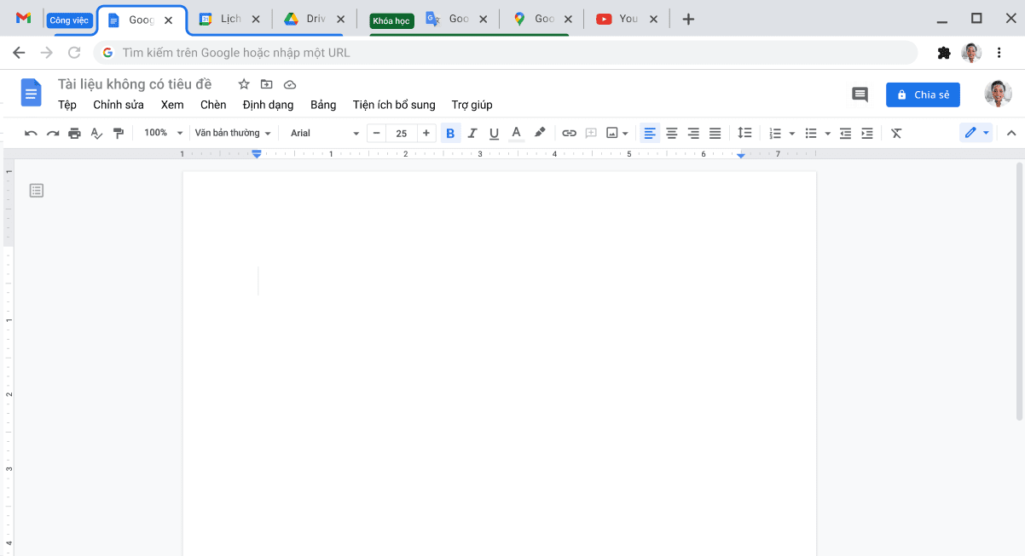Open the highlight color marker
This screenshot has width=1025, height=556.
pyautogui.click(x=539, y=133)
